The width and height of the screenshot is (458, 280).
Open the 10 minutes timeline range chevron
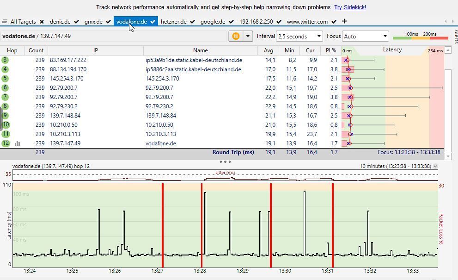pyautogui.click(x=435, y=166)
